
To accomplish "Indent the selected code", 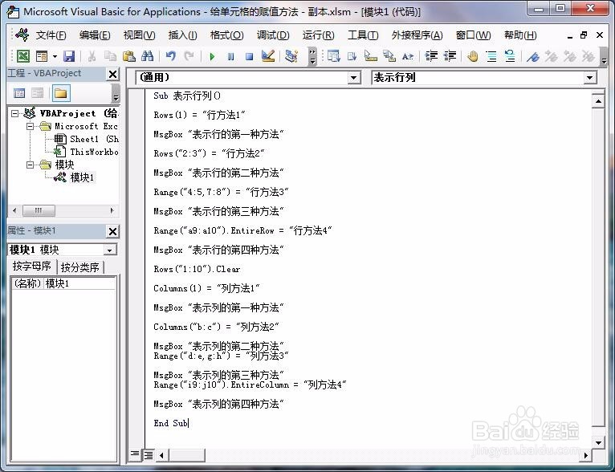I will coord(431,56).
